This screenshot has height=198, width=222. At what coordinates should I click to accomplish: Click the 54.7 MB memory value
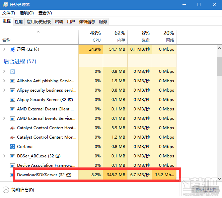[x=117, y=49]
